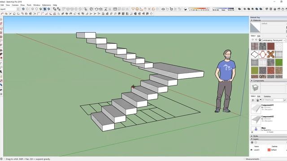Switch to Shaded face style
This screenshot has width=287, height=161.
coord(41,9)
